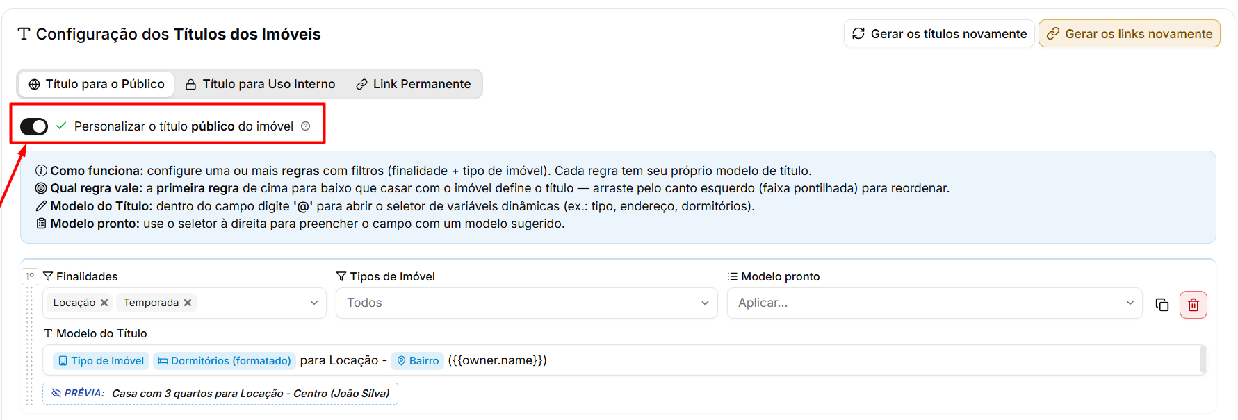Select the Título para o Público tab
1238x420 pixels.
[x=97, y=84]
